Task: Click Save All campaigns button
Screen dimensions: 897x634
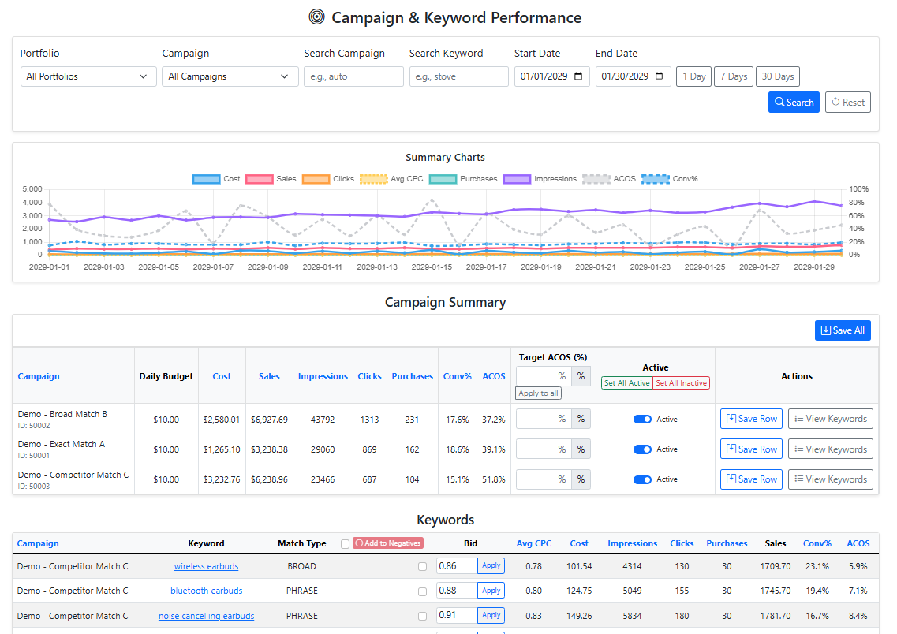Action: click(x=842, y=330)
